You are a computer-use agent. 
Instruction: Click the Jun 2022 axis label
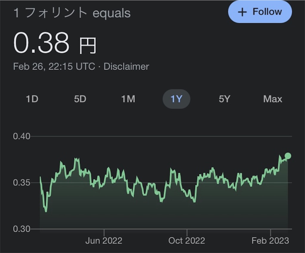tap(104, 240)
